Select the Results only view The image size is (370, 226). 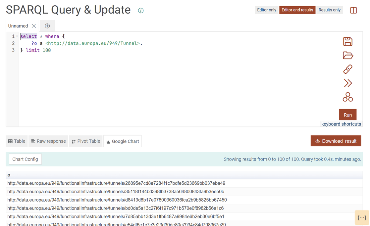click(x=329, y=10)
